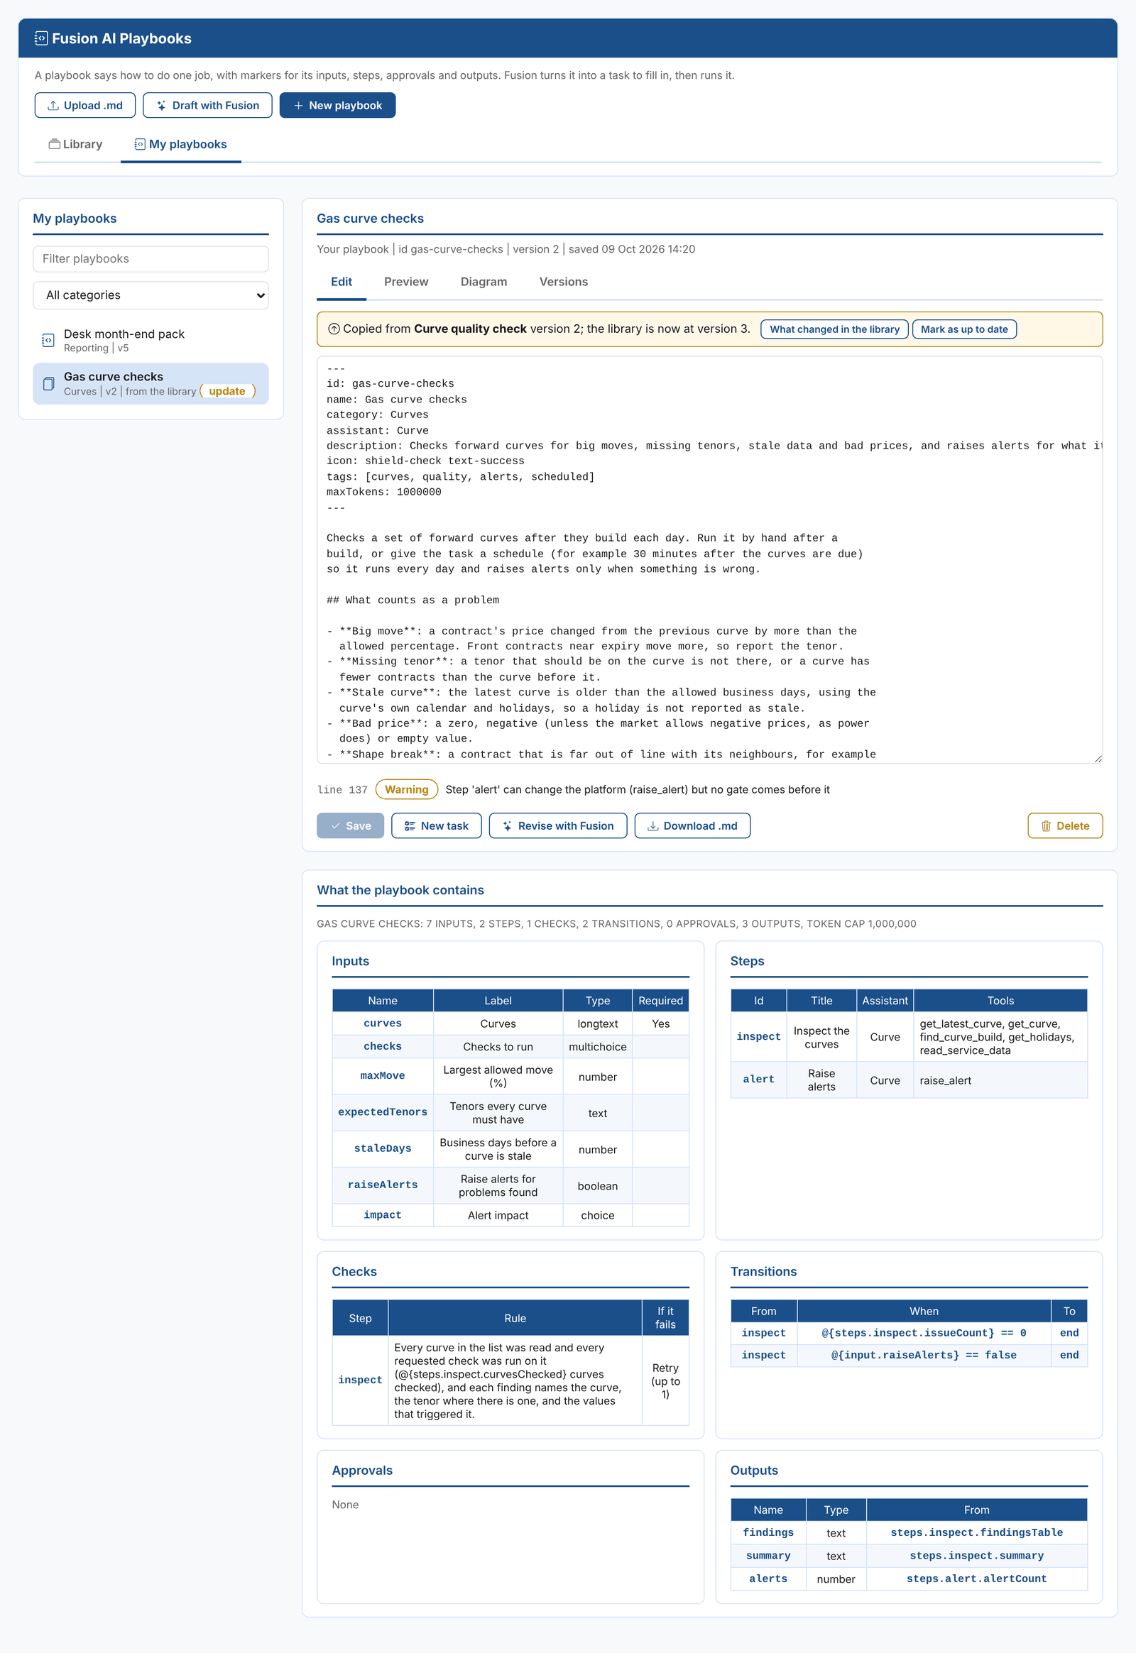Viewport: 1136px width, 1653px height.
Task: Click the 'checks' input name
Action: pyautogui.click(x=382, y=1046)
